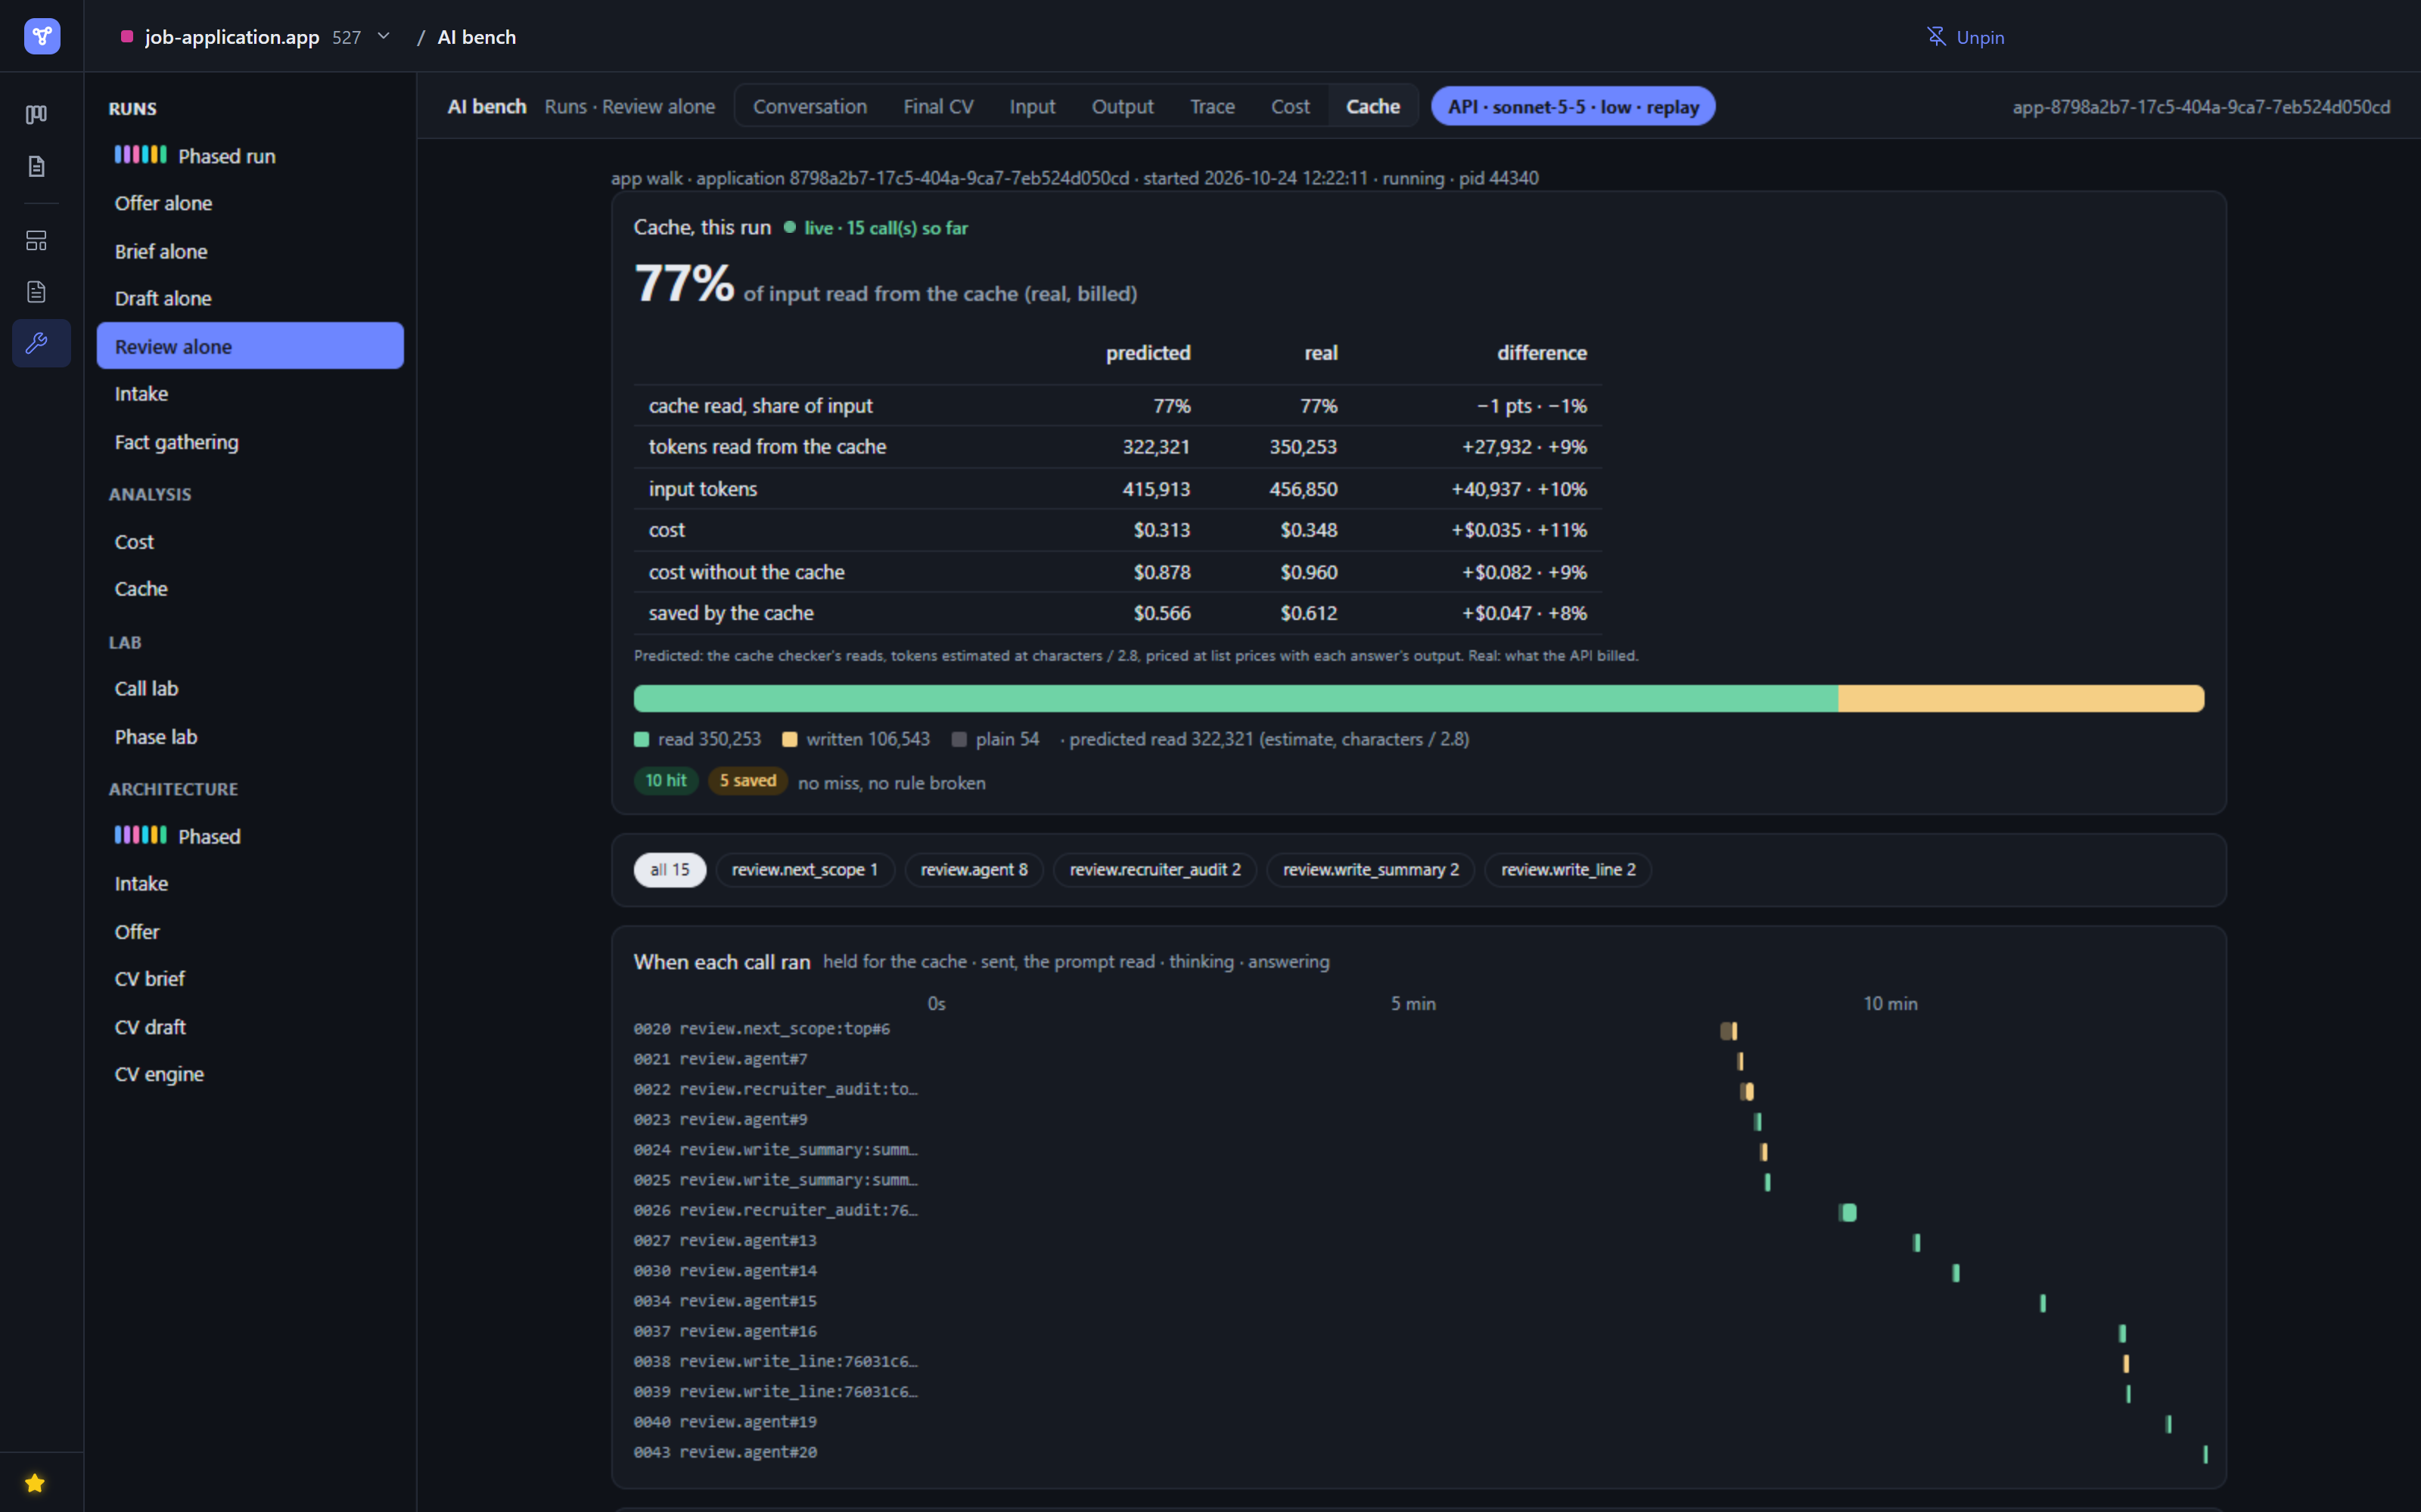This screenshot has width=2421, height=1512.
Task: Open the single document sidebar icon
Action: 37,166
